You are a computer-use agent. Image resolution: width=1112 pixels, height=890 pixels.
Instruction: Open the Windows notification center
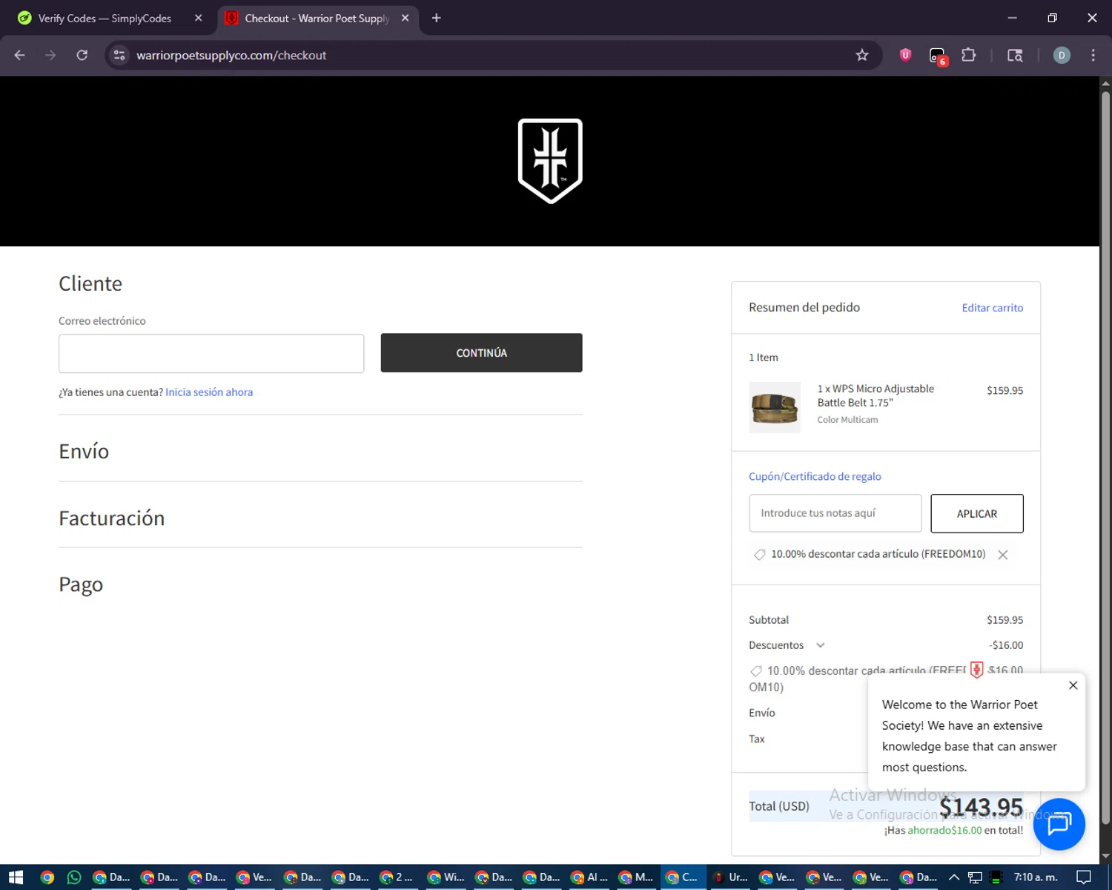(1083, 877)
